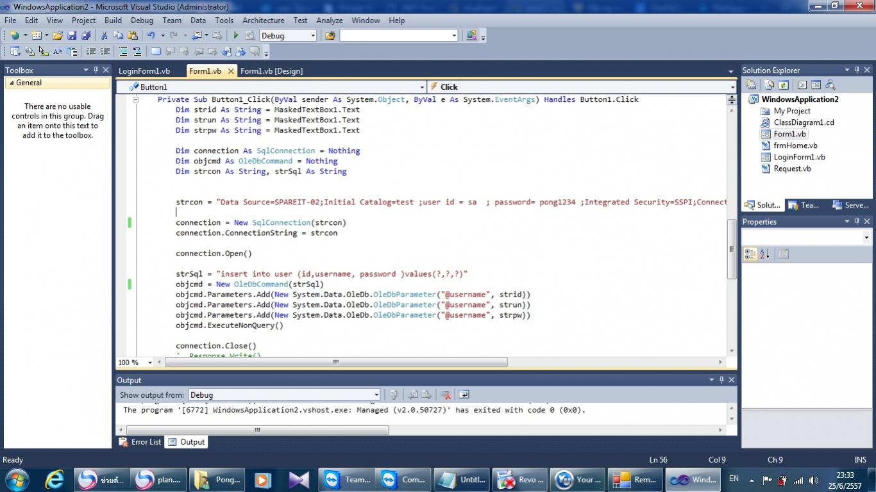This screenshot has width=876, height=492.
Task: Open Internet Explorer from the taskbar
Action: click(55, 479)
